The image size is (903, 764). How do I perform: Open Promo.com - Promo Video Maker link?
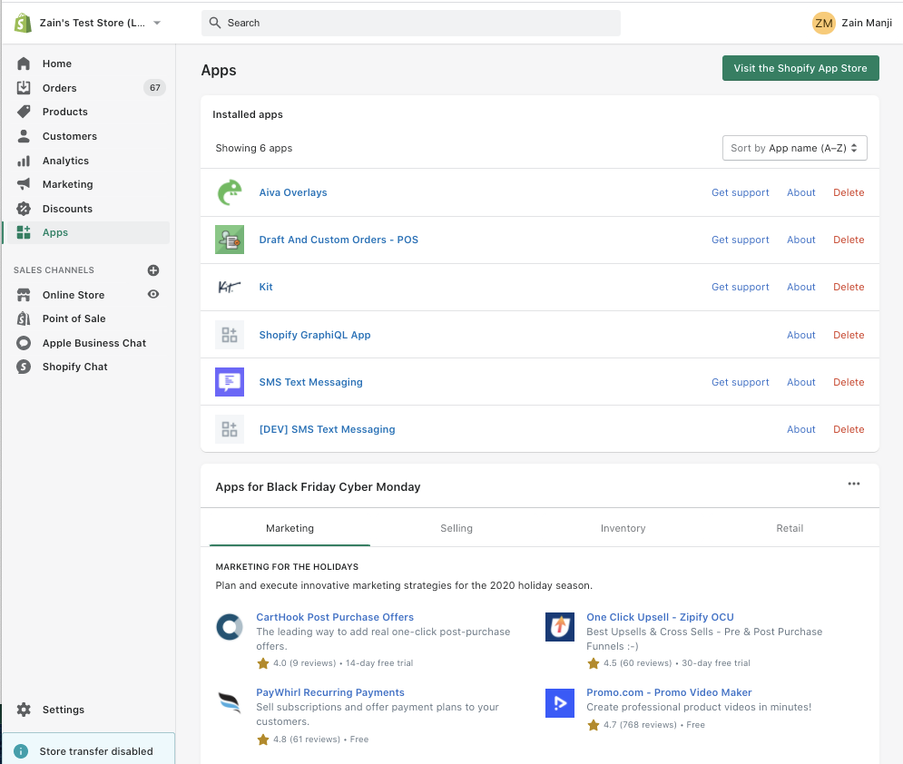[x=669, y=692]
